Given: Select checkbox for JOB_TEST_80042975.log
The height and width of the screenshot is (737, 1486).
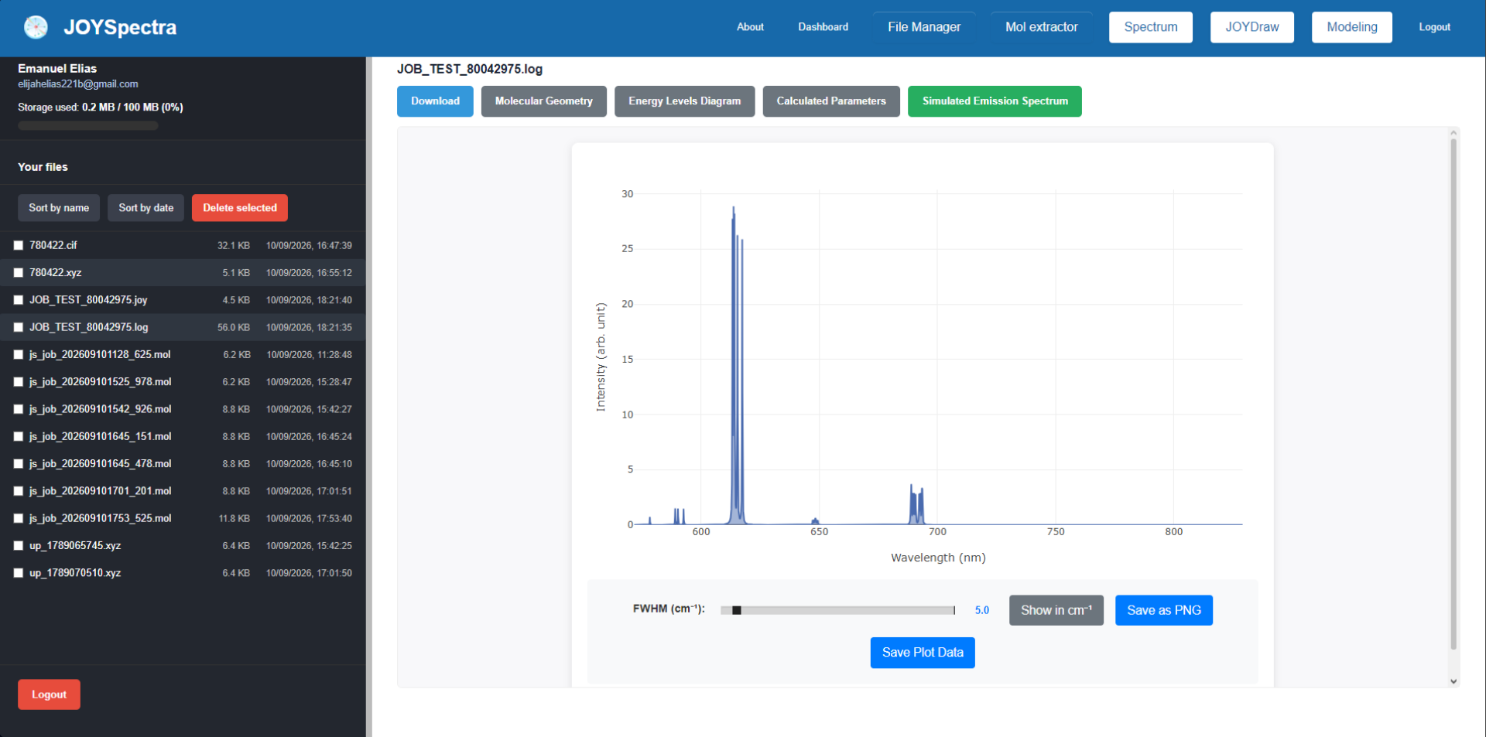Looking at the screenshot, I should (19, 327).
